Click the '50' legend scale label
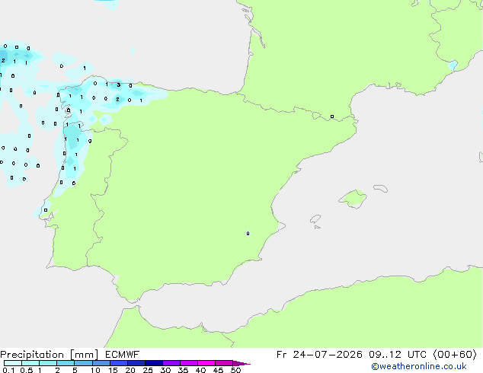Screen dimensions: 483x373 point(235,370)
